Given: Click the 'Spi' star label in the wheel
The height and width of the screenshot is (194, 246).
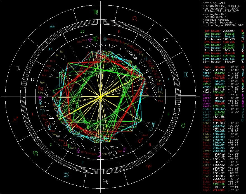Looking at the screenshot, I should click(x=62, y=52).
